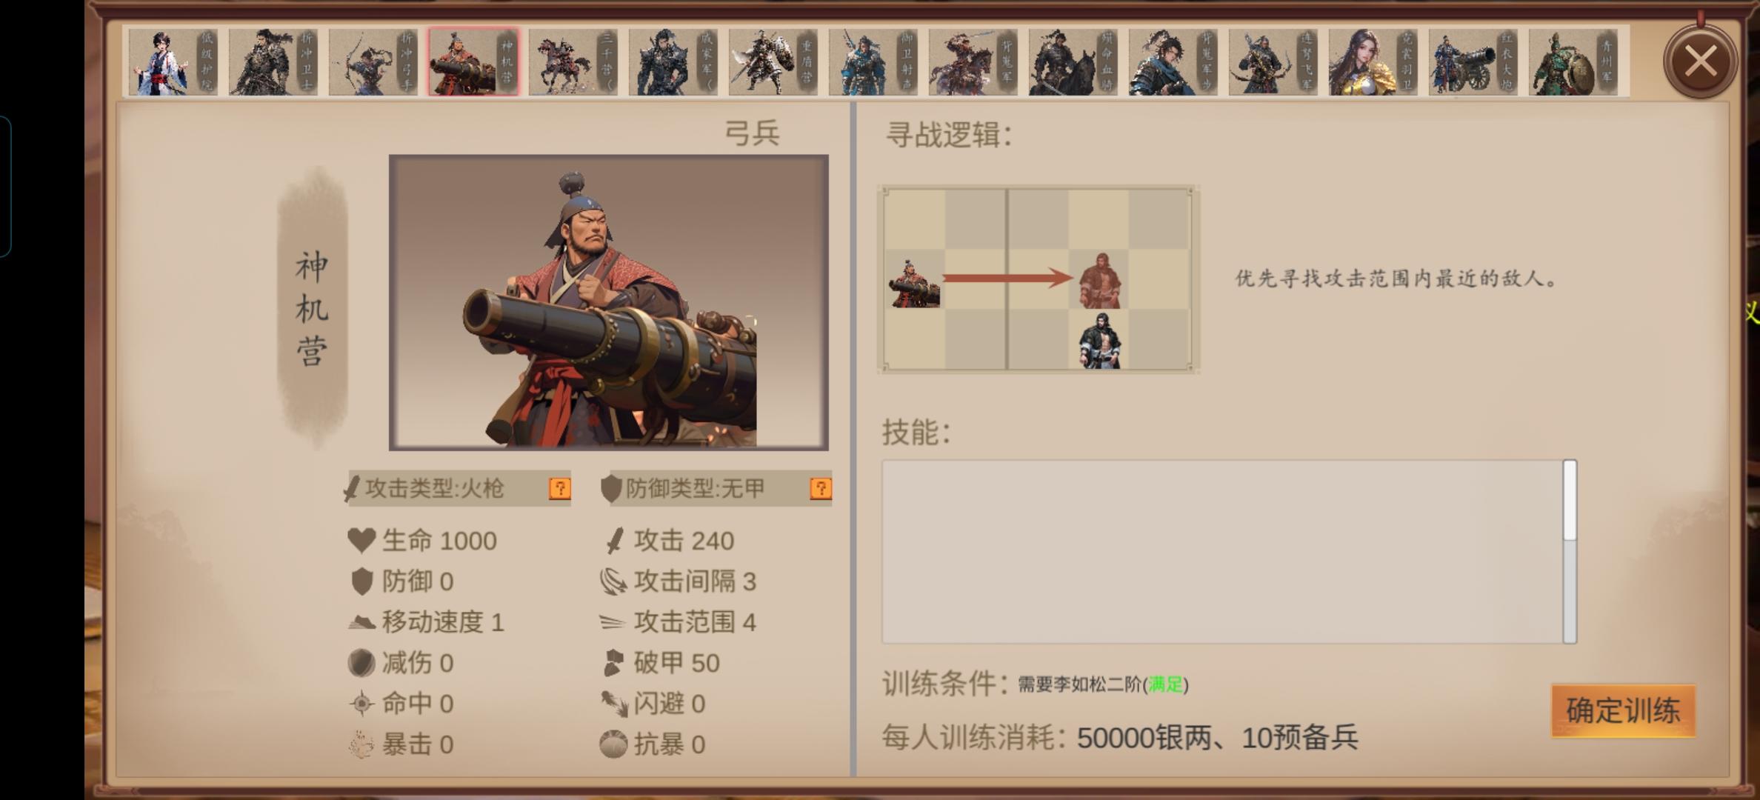Open the 御卫射声 troop card

pyautogui.click(x=873, y=62)
